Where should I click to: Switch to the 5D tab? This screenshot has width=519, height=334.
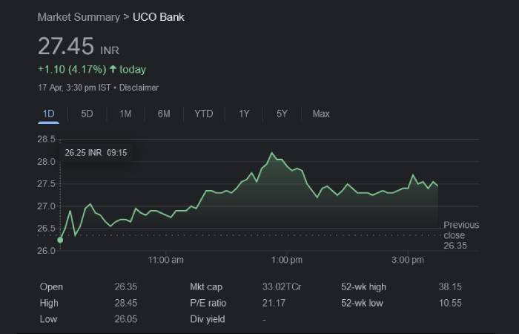pyautogui.click(x=87, y=114)
